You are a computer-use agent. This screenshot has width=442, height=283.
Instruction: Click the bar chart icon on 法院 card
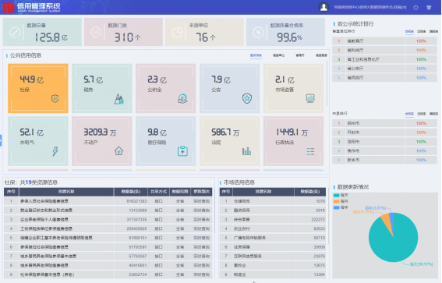coord(246,151)
